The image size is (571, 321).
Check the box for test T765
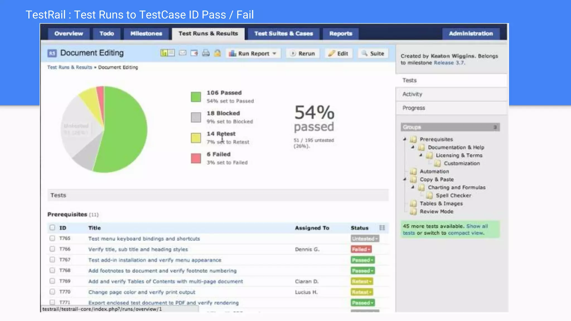pyautogui.click(x=52, y=238)
